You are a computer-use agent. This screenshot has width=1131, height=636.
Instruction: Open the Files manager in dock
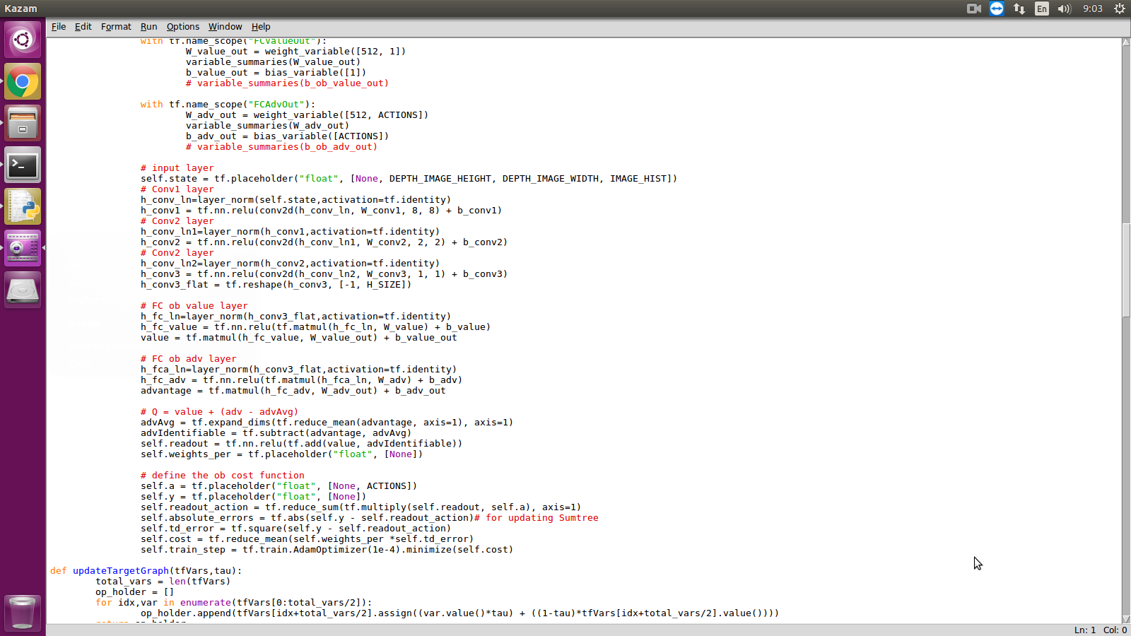pos(23,124)
